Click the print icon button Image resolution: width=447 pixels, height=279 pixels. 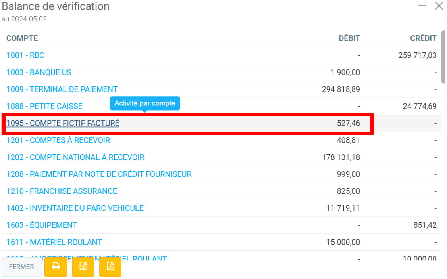(56, 267)
